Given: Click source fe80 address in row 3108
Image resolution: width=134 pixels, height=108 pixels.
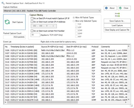Looking at the screenshot, I should 53,56.
